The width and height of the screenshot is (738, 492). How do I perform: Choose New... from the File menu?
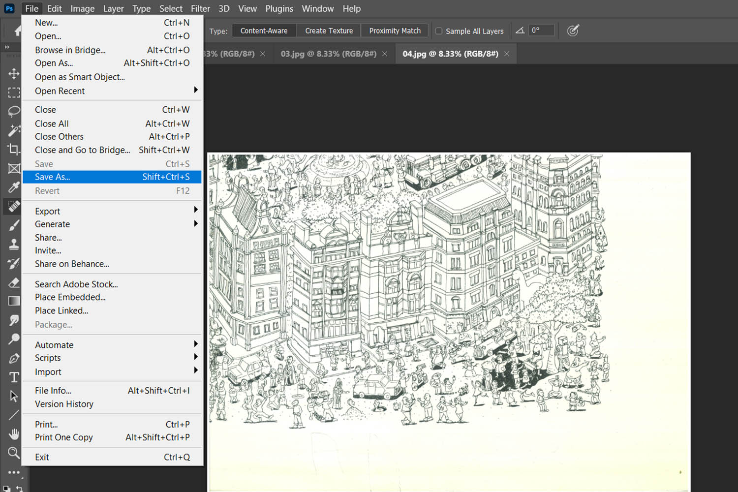click(112, 23)
